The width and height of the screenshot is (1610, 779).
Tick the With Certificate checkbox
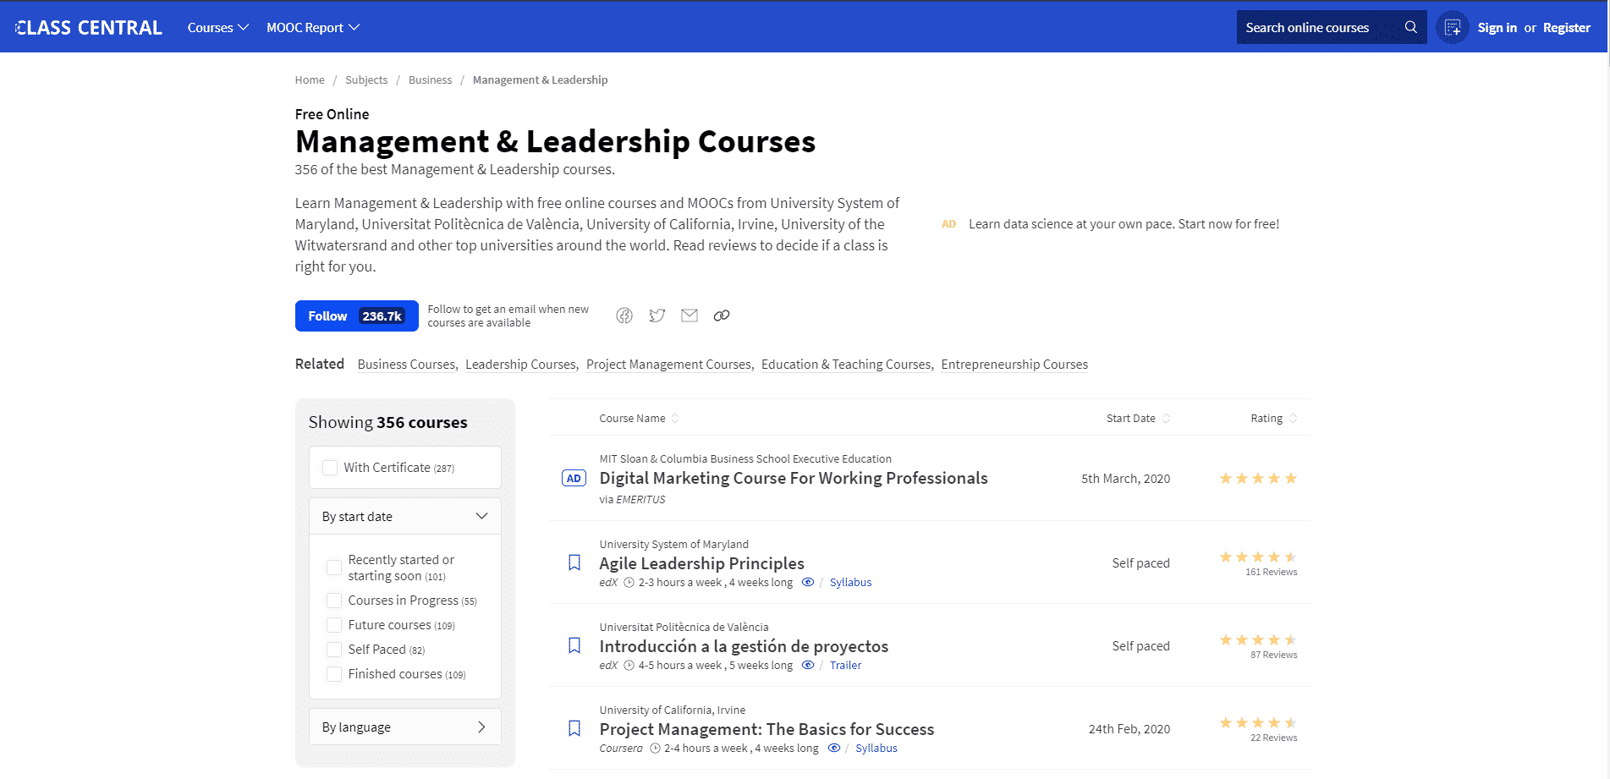tap(330, 468)
